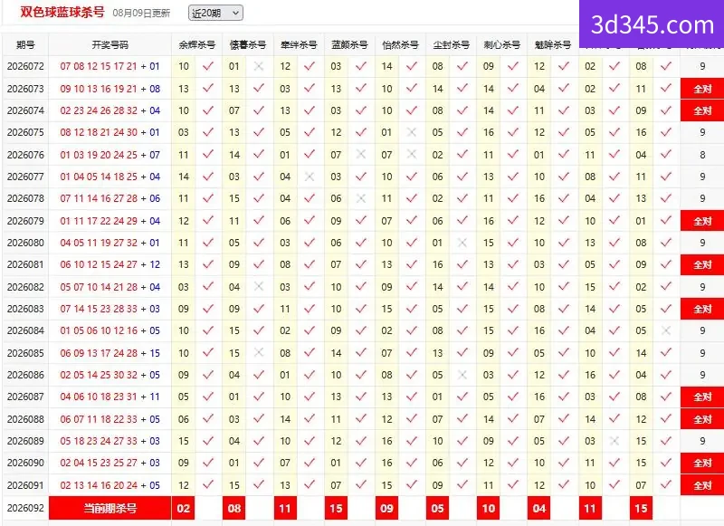The width and height of the screenshot is (724, 526).
Task: Select the 蓝颜杀号 column header
Action: (349, 44)
